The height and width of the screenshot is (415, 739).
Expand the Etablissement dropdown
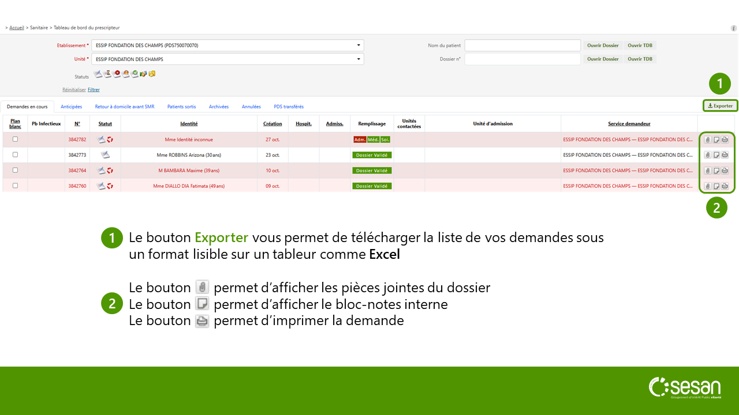point(358,46)
